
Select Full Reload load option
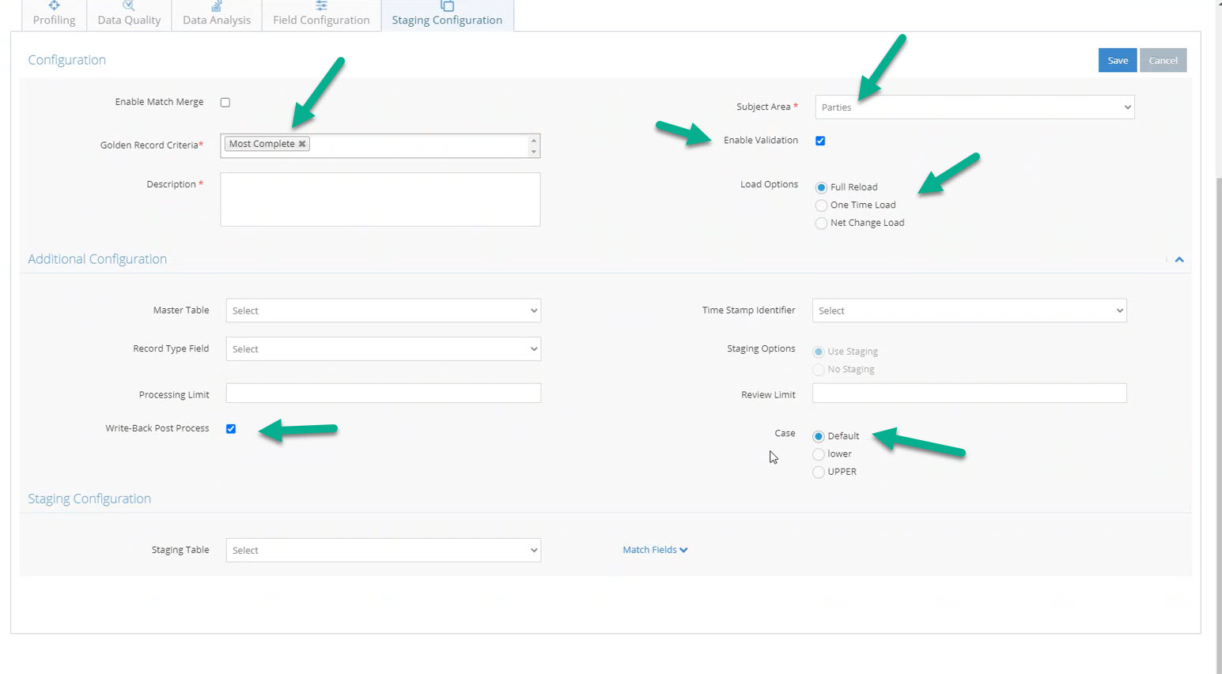(821, 187)
